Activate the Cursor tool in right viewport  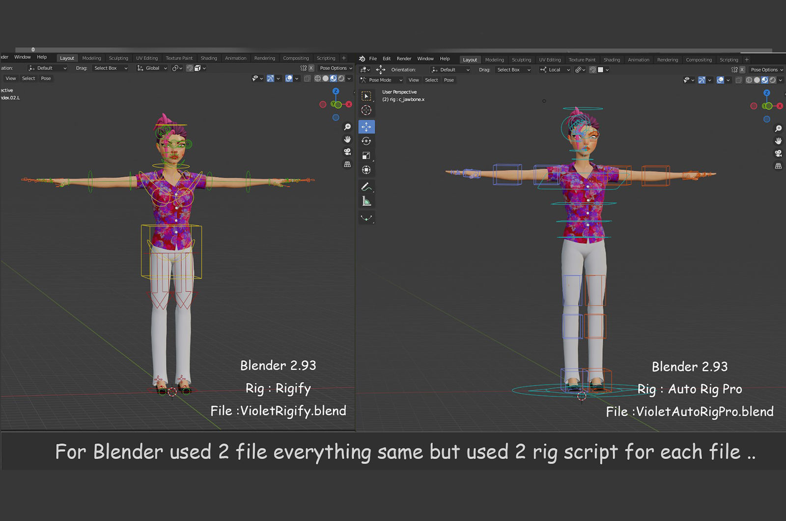click(366, 110)
